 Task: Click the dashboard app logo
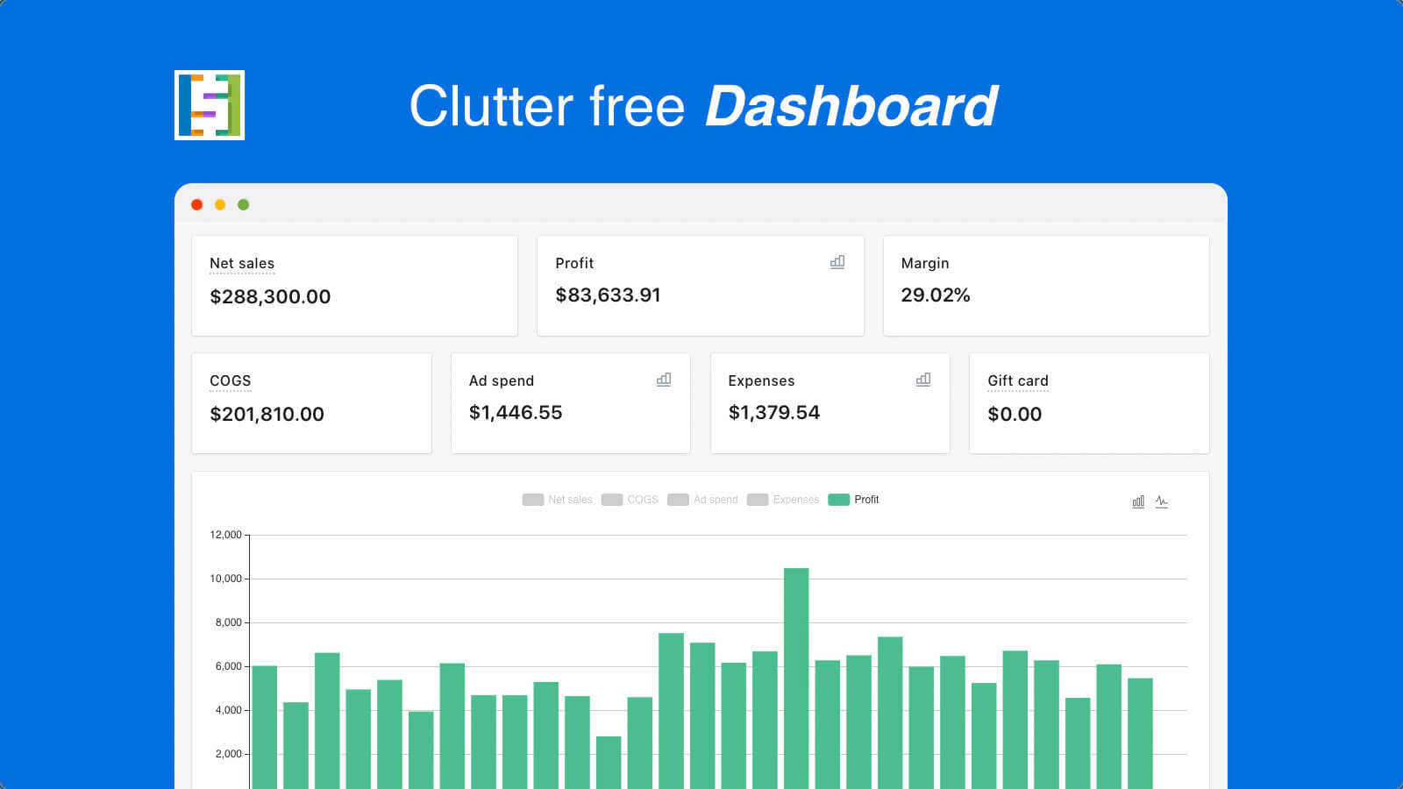pos(210,104)
